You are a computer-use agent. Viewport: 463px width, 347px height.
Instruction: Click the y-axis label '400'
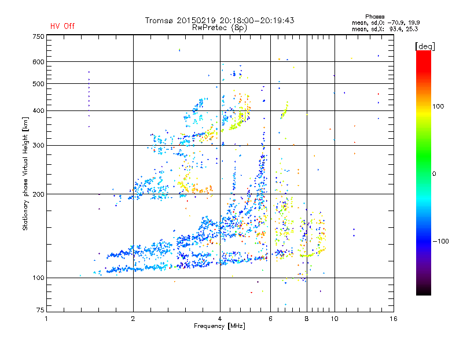coord(38,111)
